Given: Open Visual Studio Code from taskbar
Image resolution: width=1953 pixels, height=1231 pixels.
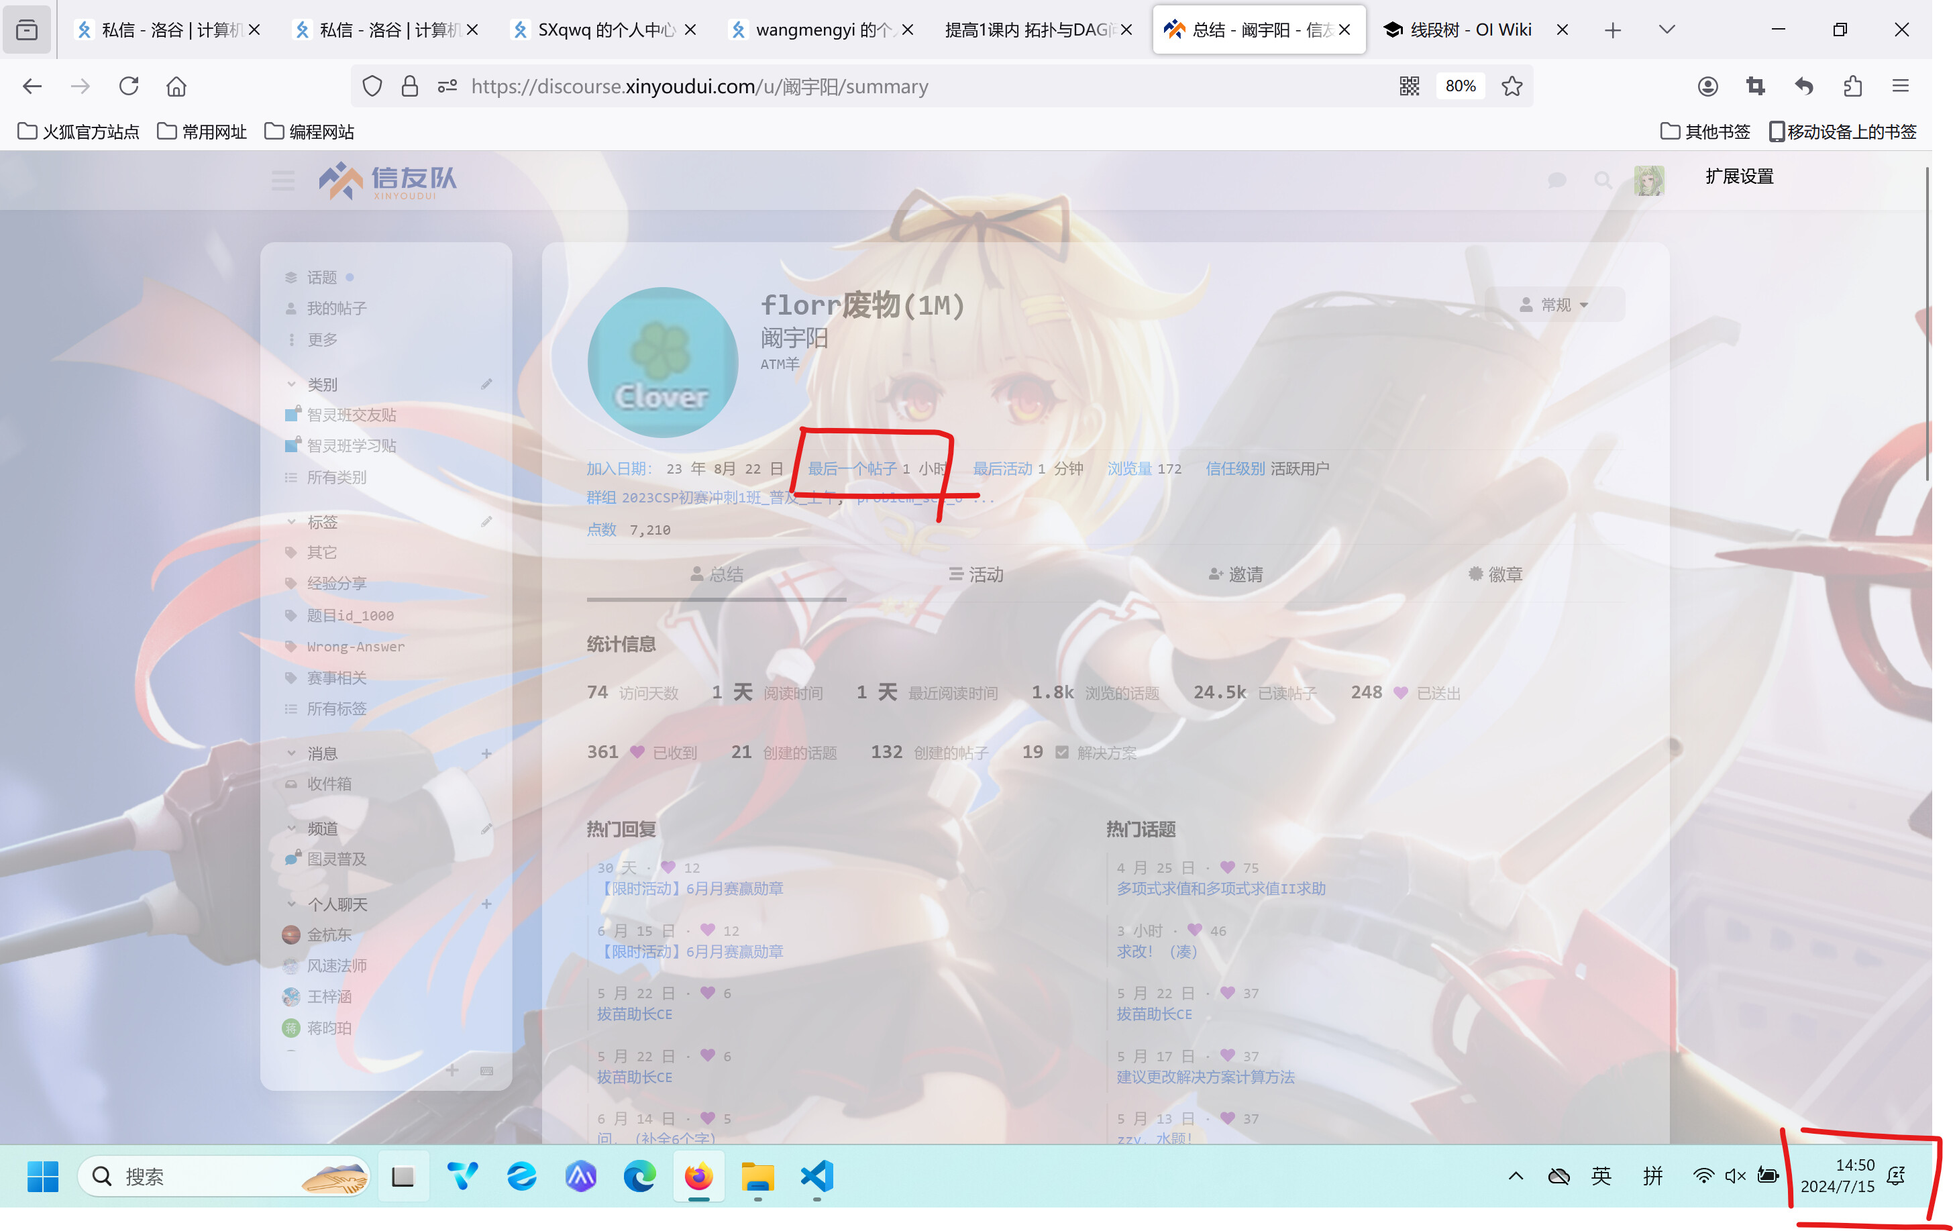Looking at the screenshot, I should tap(816, 1176).
